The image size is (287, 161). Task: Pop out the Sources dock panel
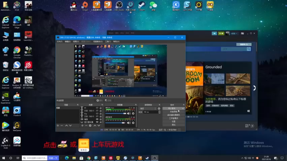[x=102, y=105]
